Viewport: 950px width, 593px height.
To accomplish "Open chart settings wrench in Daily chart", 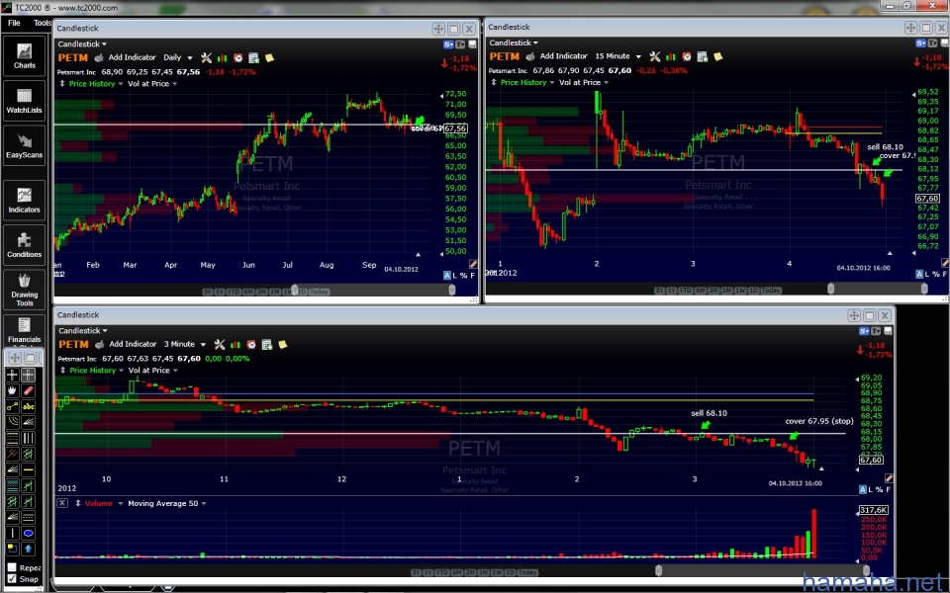I will (207, 57).
